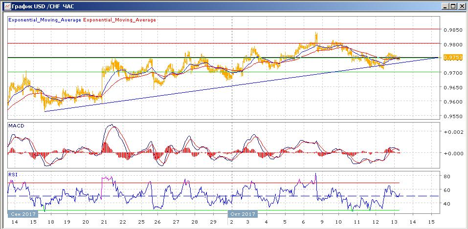
Task: Click the 0.9650 price axis label
Action: pos(453,88)
